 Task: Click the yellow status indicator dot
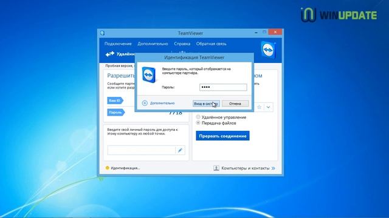point(107,168)
